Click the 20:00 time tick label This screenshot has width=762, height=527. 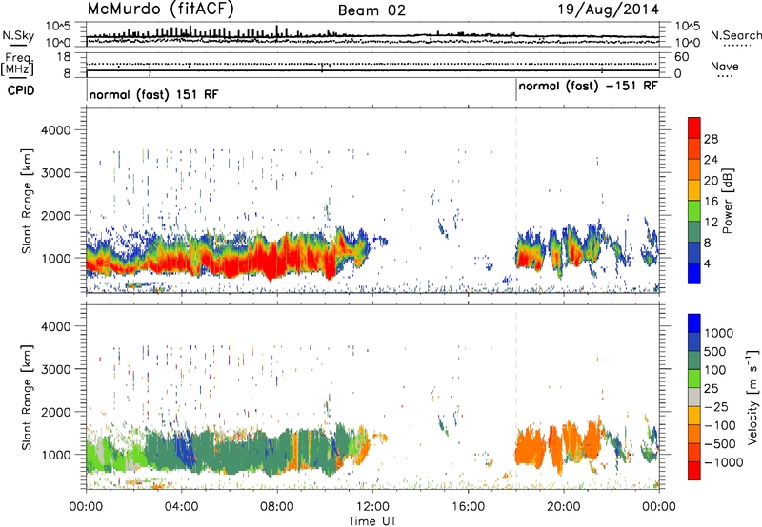click(563, 507)
